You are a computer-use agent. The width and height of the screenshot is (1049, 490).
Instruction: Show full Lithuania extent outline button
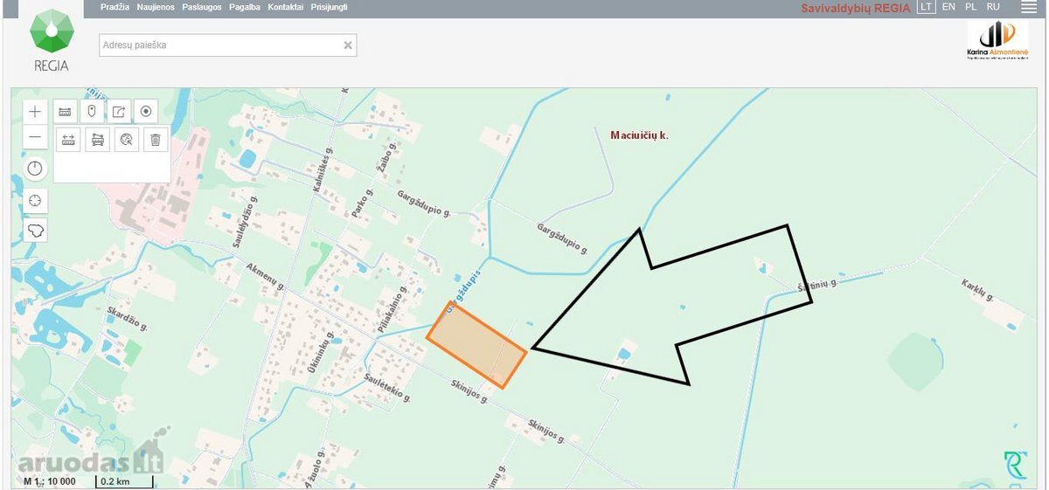(35, 231)
